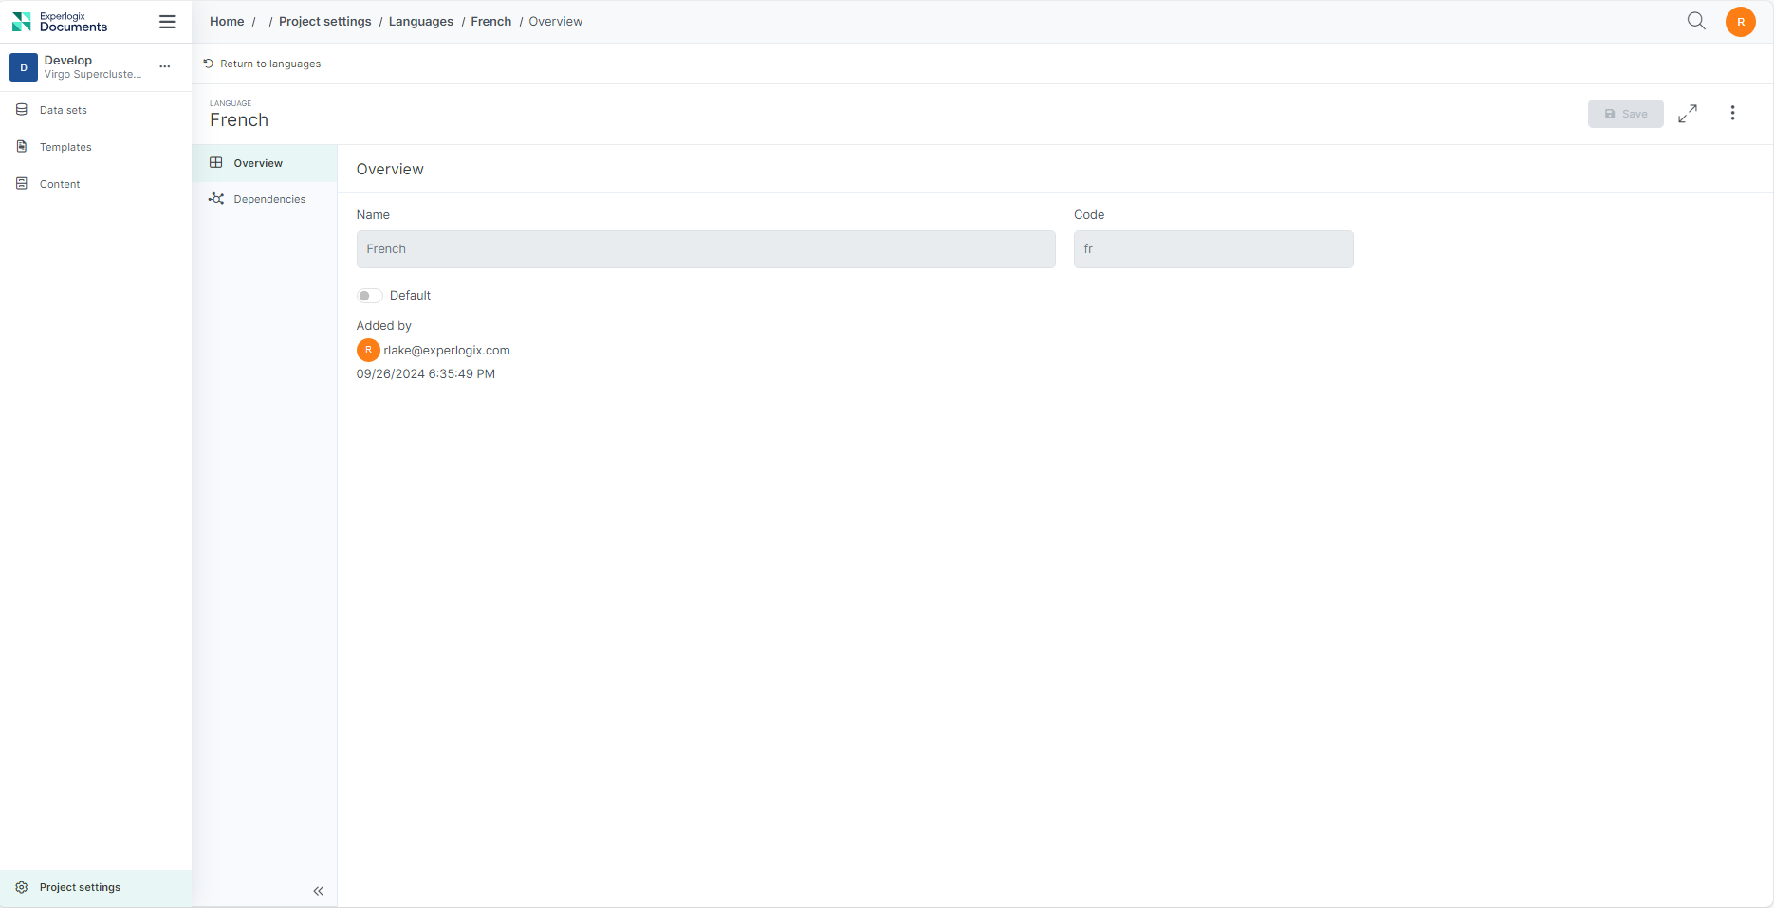Click the Save button
This screenshot has width=1774, height=908.
pos(1625,114)
